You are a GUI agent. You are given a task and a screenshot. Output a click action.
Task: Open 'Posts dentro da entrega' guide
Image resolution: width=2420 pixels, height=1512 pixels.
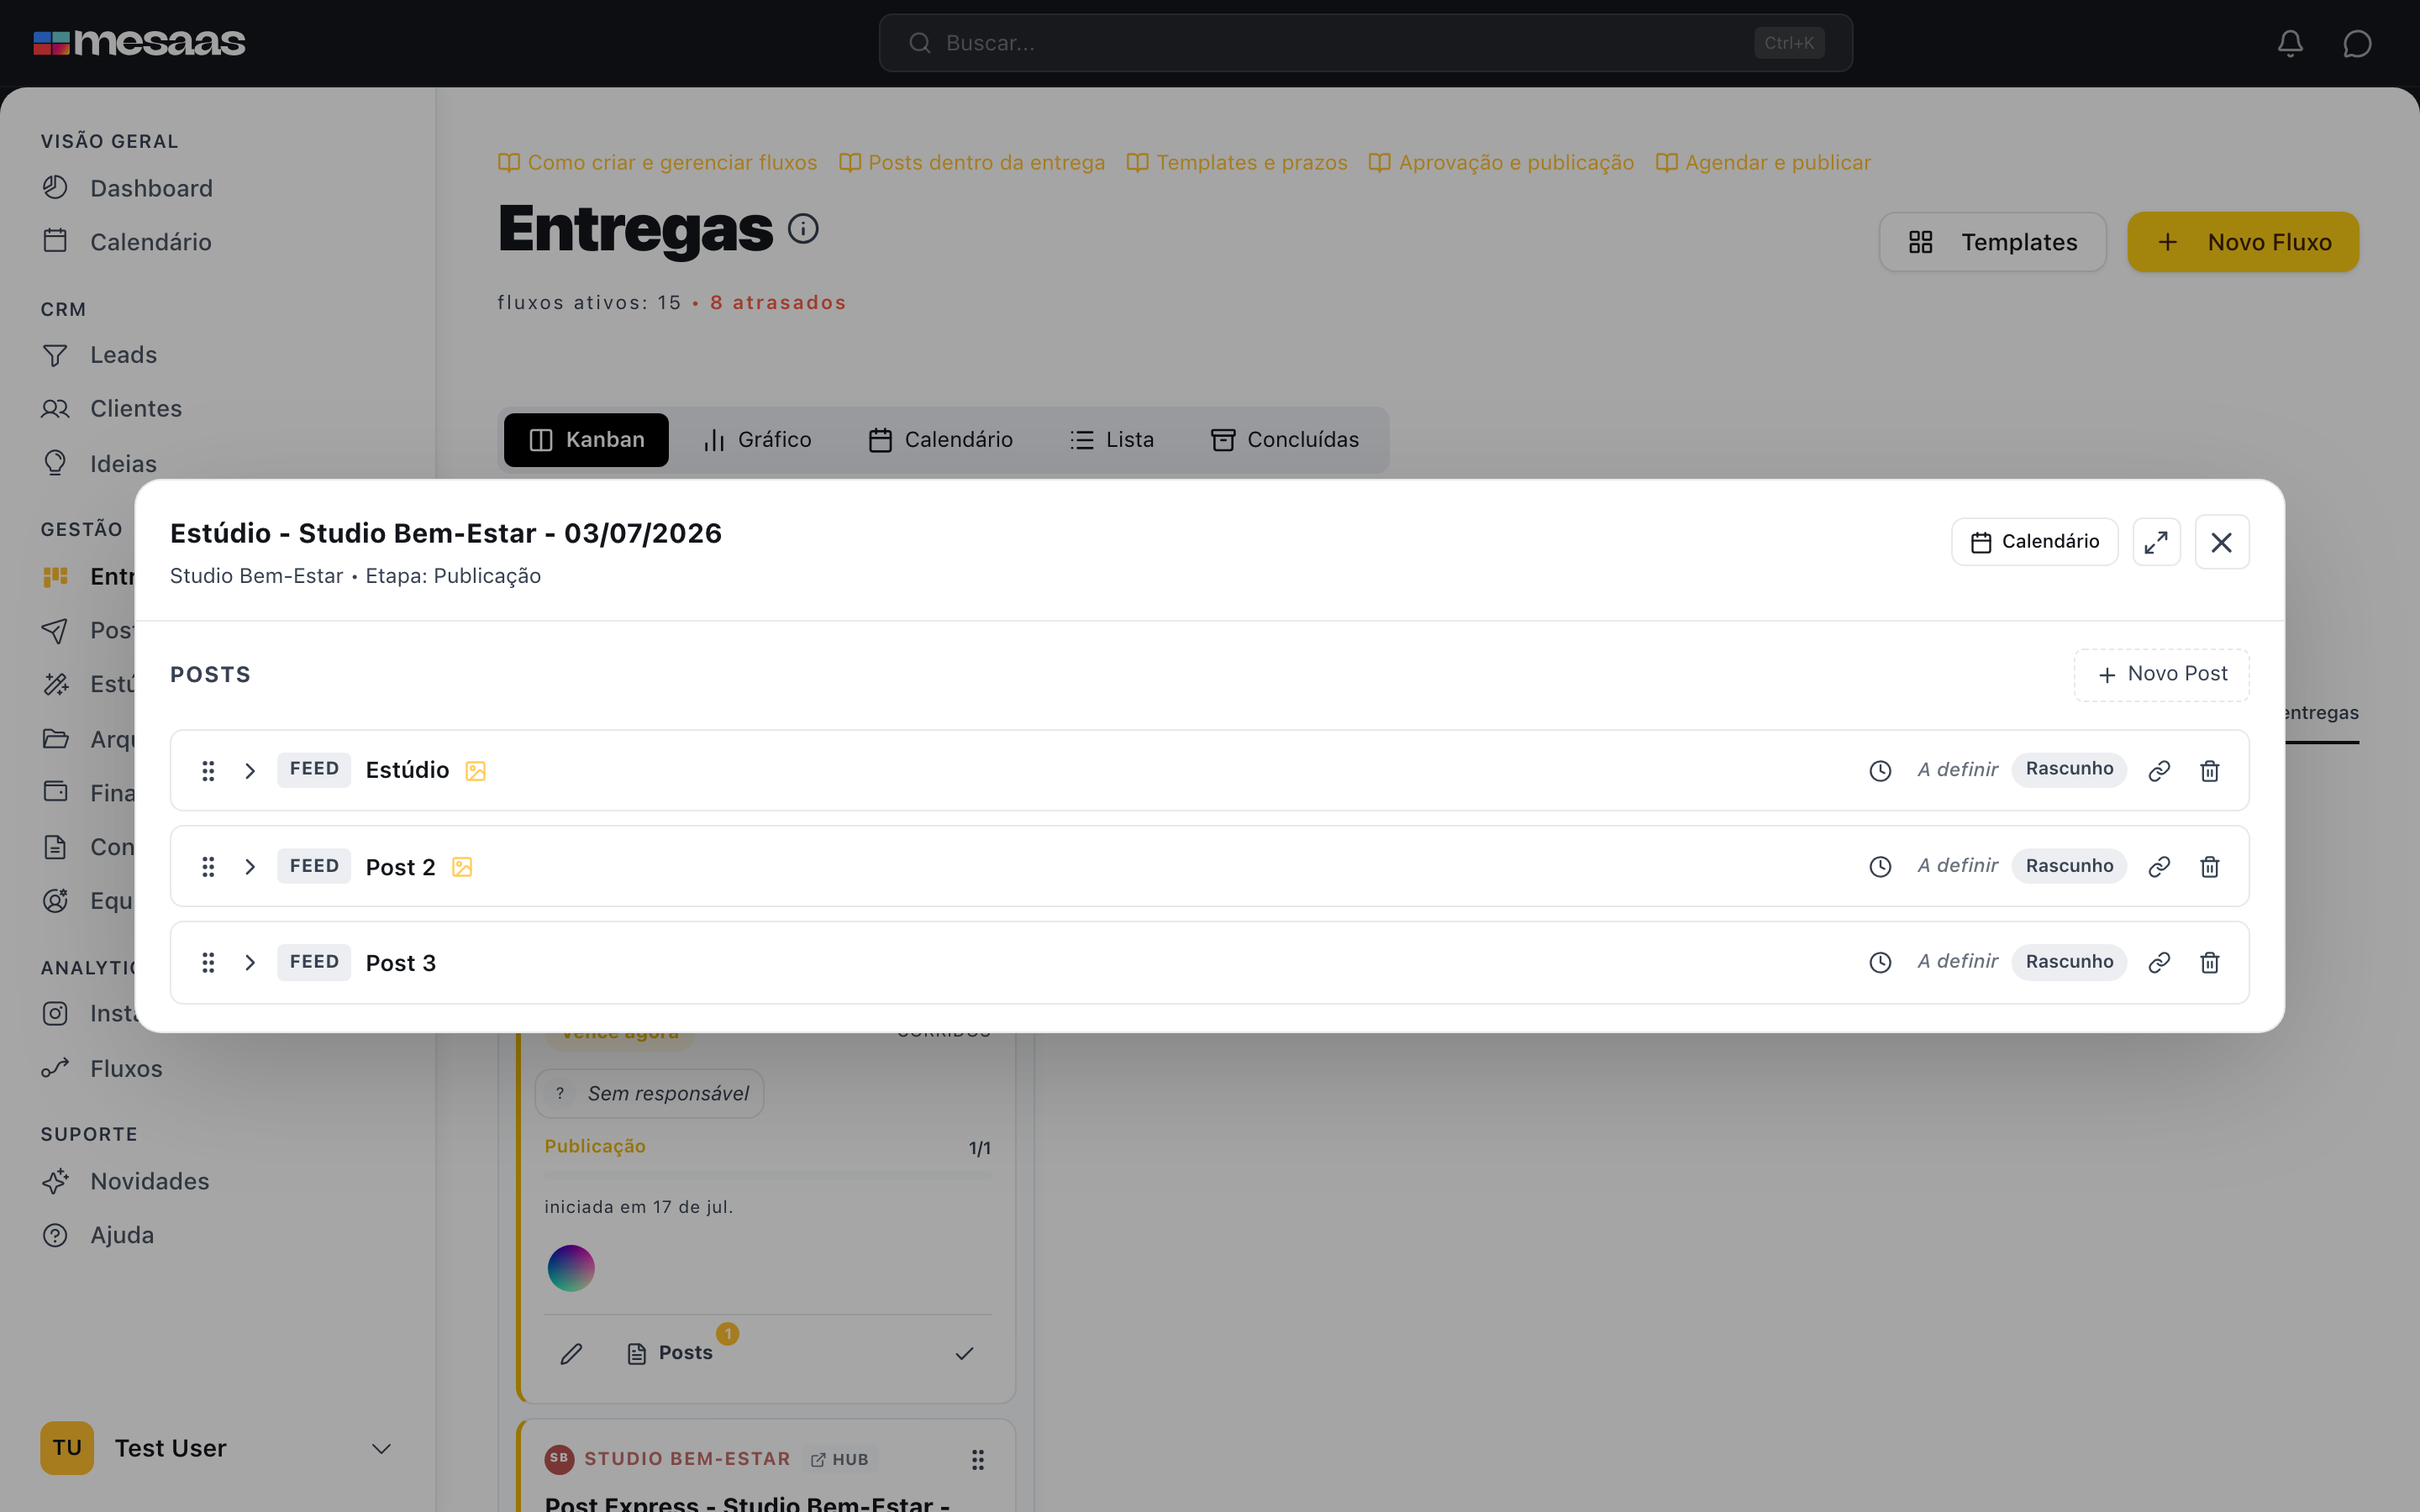[x=972, y=162]
